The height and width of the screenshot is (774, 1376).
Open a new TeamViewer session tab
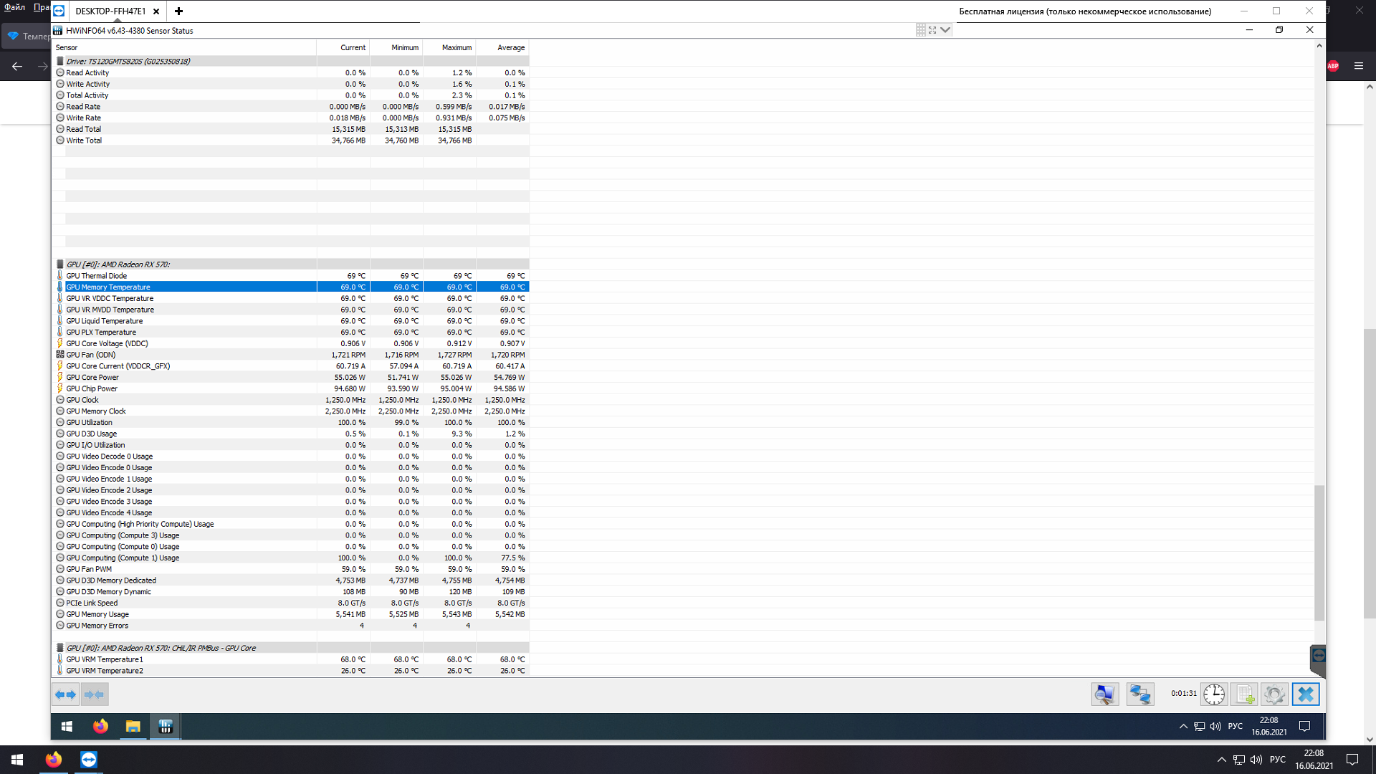coord(178,11)
